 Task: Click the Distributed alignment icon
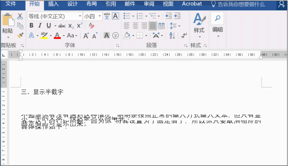coord(162,26)
